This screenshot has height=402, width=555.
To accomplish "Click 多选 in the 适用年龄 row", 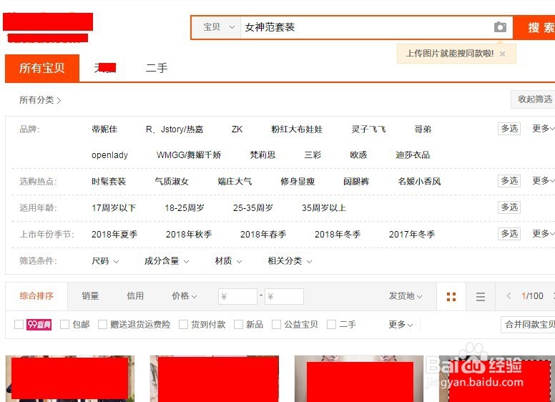I will pyautogui.click(x=509, y=207).
